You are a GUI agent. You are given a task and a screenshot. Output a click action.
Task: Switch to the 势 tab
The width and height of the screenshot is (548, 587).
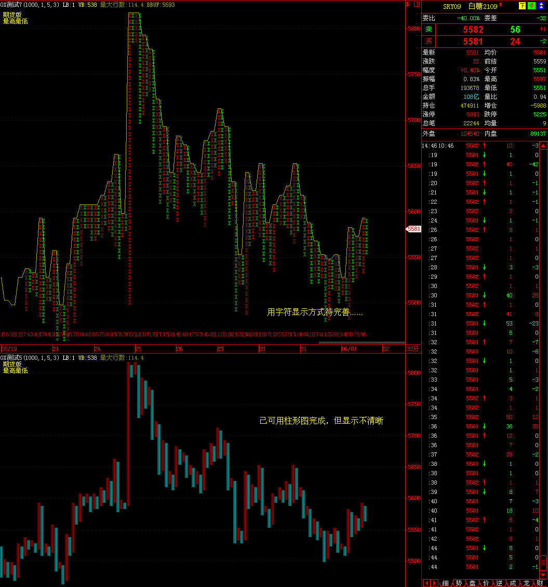pos(459,583)
